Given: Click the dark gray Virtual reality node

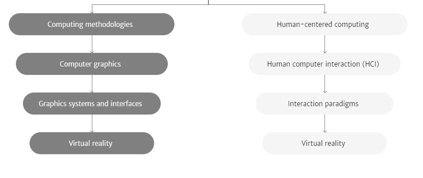Looking at the screenshot, I should pos(92,143).
